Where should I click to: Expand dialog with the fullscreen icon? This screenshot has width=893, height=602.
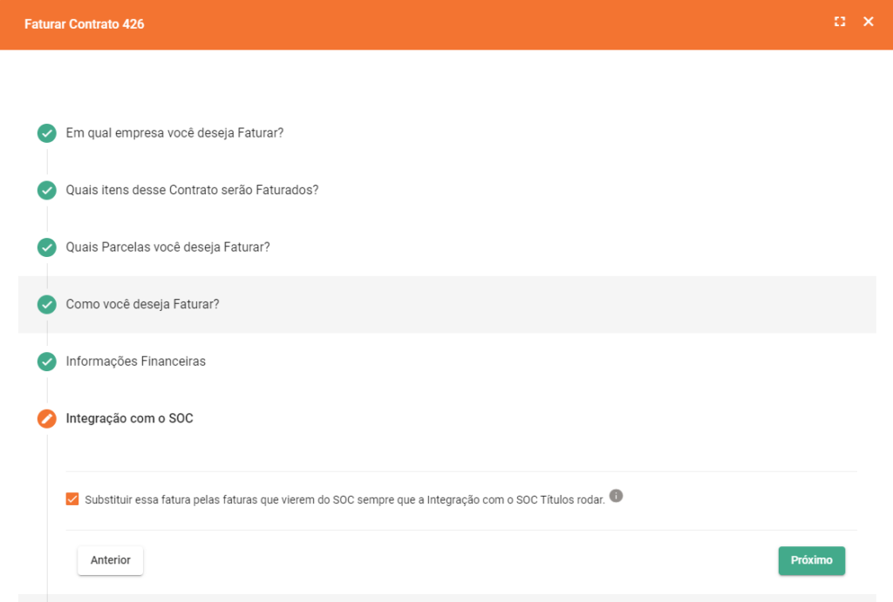point(840,22)
